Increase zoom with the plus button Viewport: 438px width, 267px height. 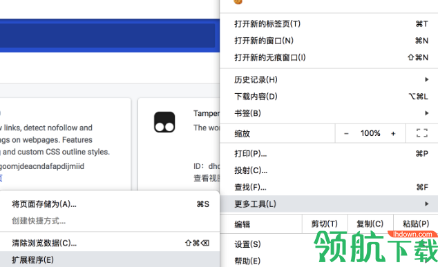[393, 134]
